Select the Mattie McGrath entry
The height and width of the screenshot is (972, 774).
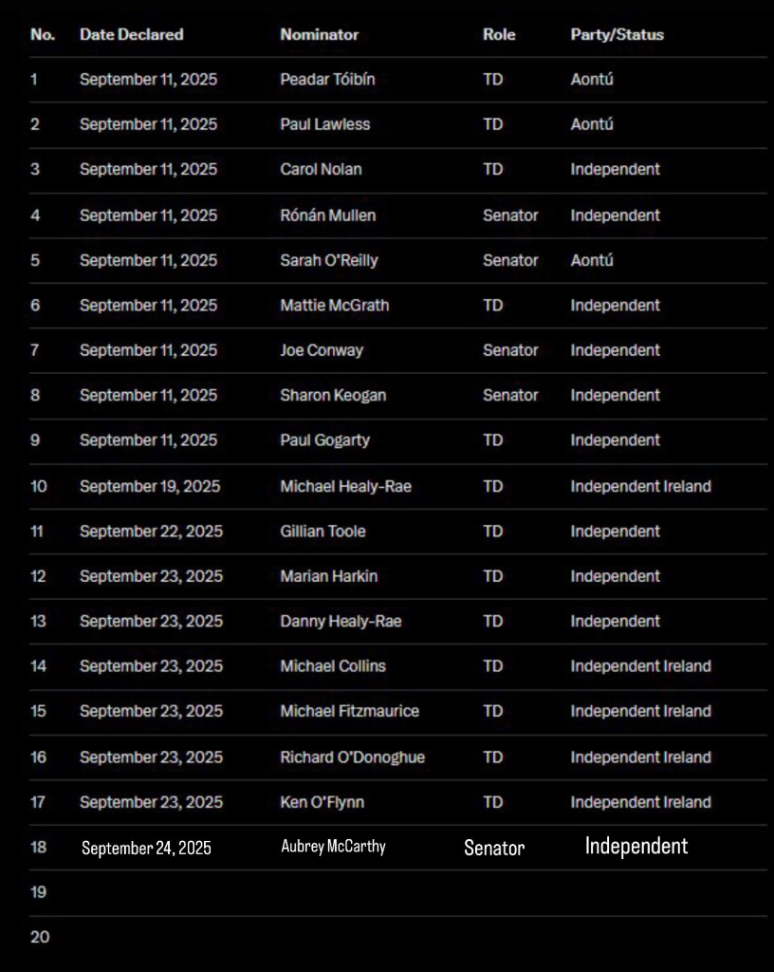335,305
